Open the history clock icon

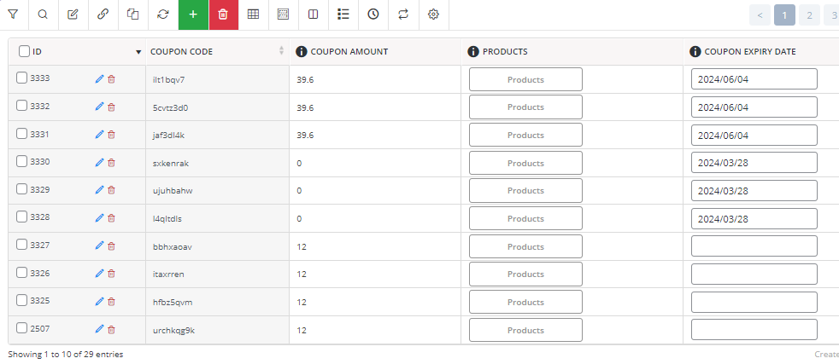[x=373, y=15]
